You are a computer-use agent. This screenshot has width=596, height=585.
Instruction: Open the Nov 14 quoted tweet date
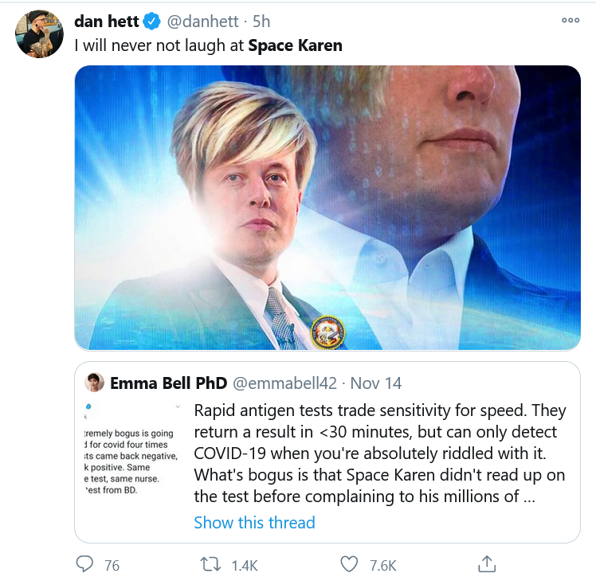(376, 383)
